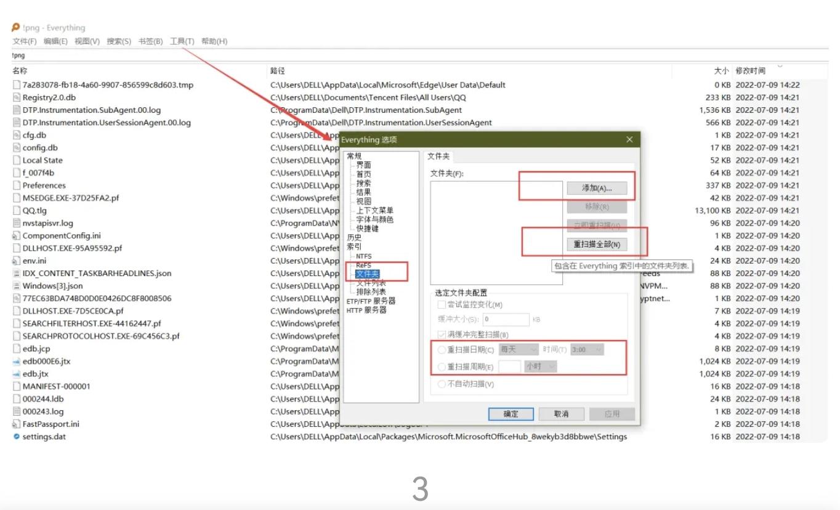The width and height of the screenshot is (840, 510).
Task: Select the Preferences file icon
Action: click(17, 185)
